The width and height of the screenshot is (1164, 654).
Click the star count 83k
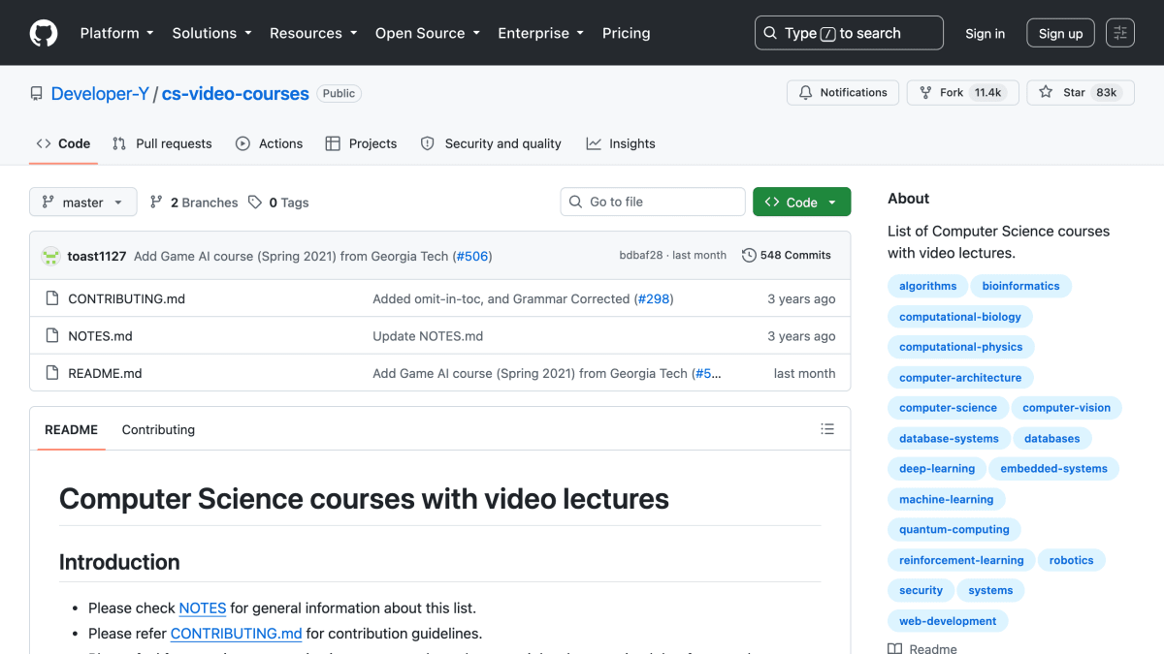point(1107,92)
